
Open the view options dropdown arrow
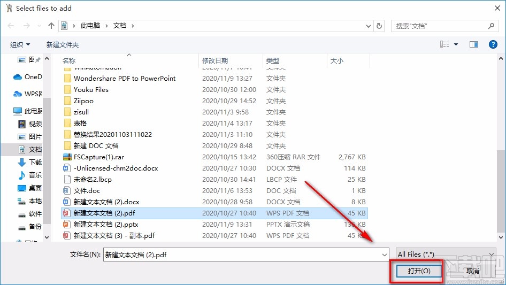click(456, 44)
